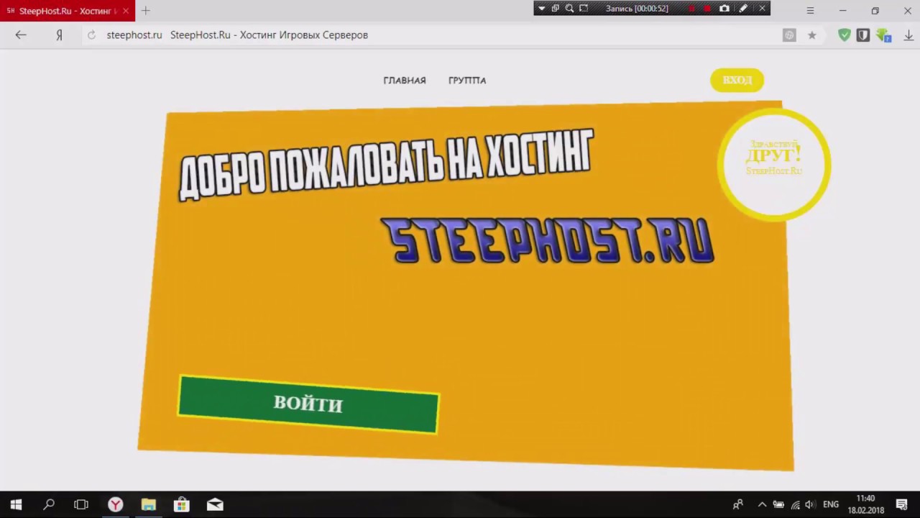Open the volume speaker tray icon
The width and height of the screenshot is (920, 518).
[811, 504]
